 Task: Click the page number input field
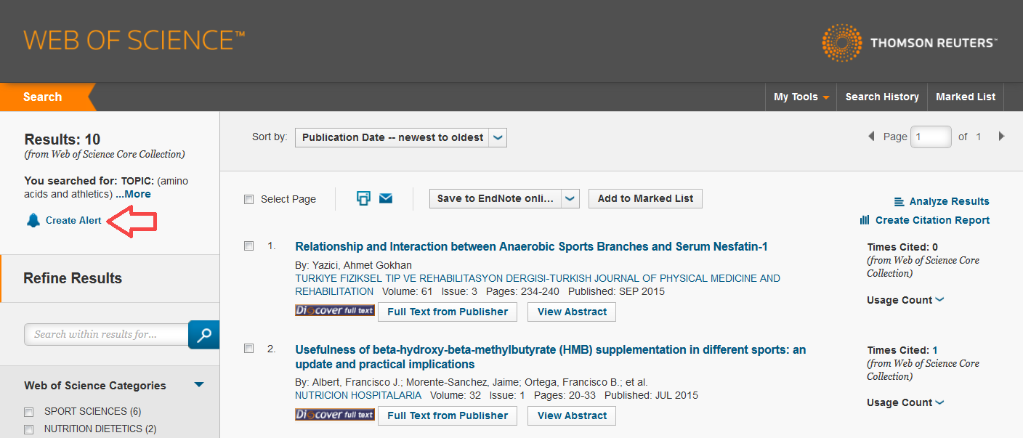[931, 137]
